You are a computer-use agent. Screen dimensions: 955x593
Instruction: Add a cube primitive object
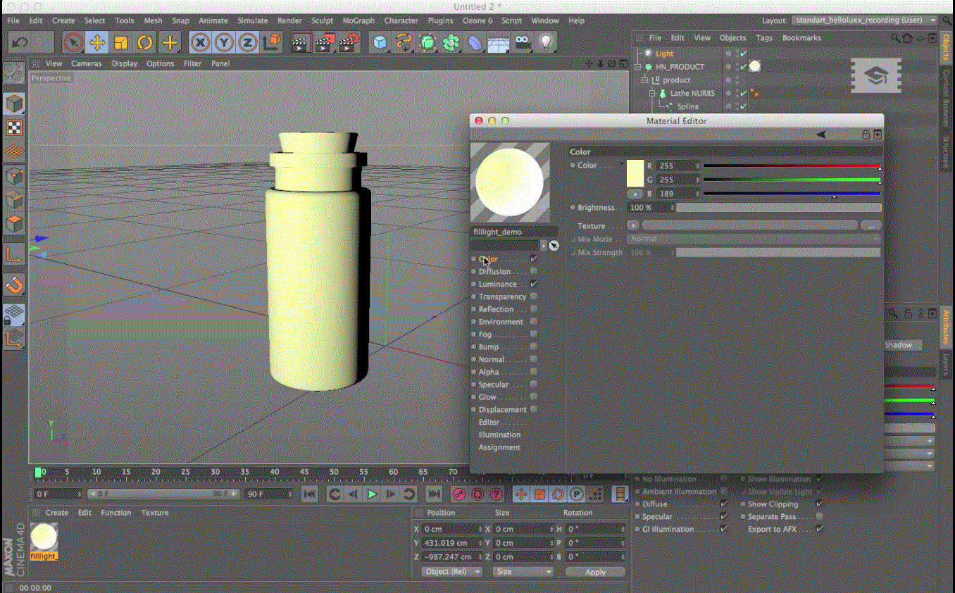coord(380,44)
